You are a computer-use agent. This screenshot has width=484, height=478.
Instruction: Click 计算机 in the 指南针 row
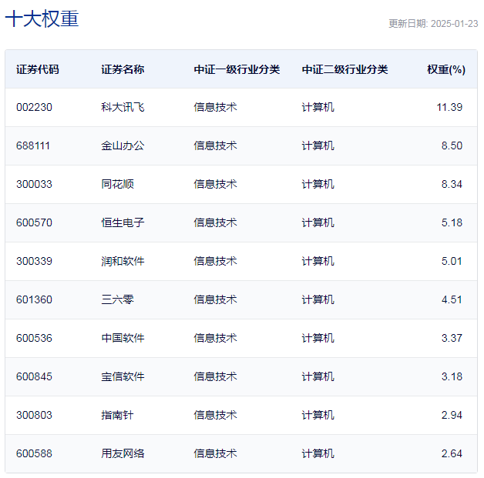tap(318, 416)
